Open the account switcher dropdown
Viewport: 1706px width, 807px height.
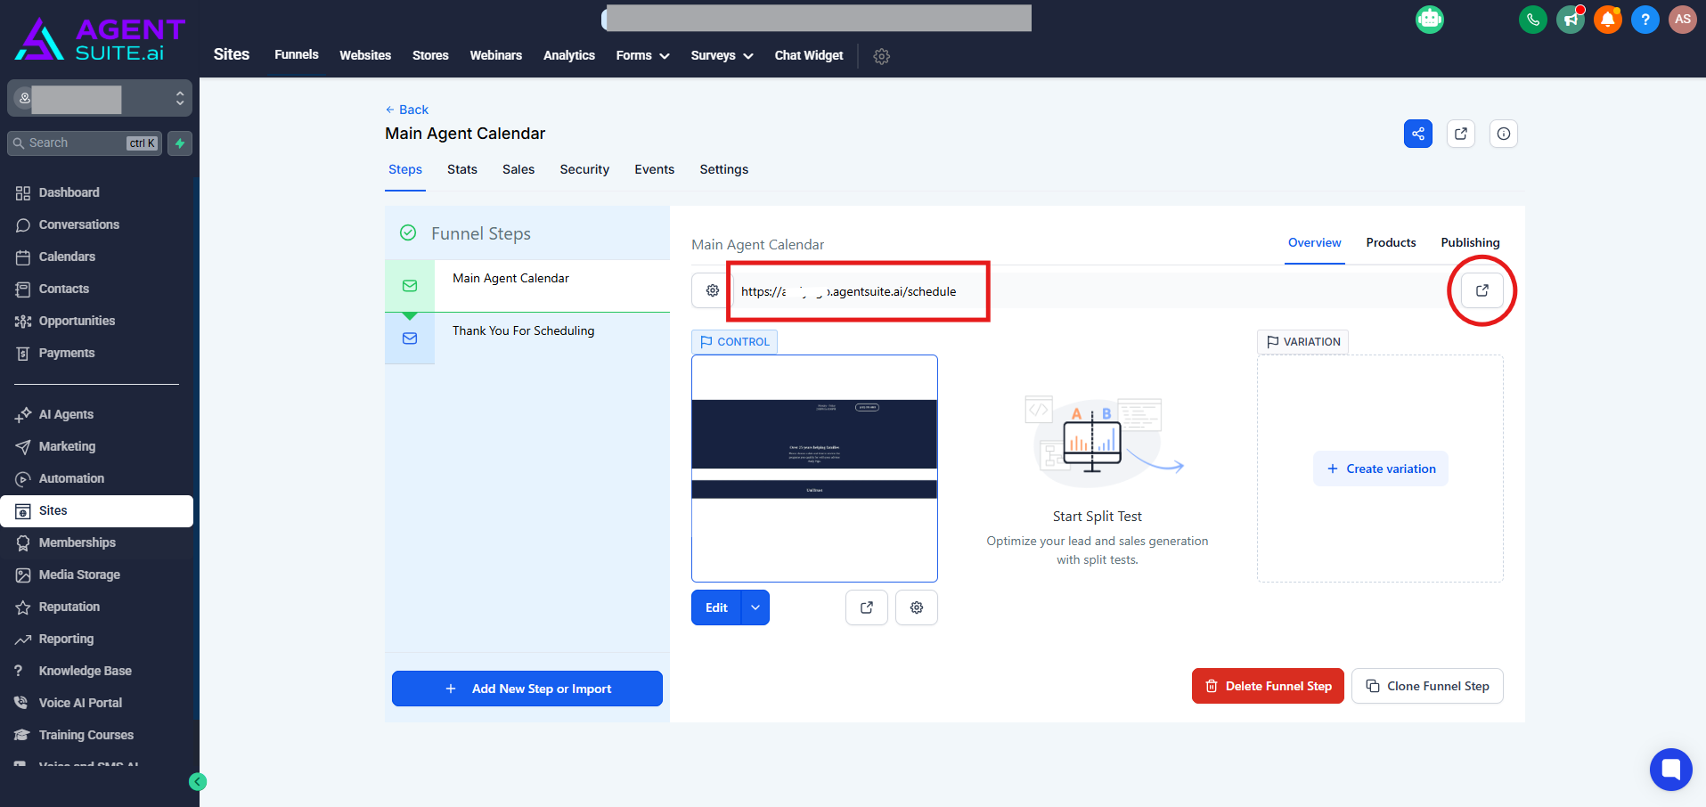(100, 98)
